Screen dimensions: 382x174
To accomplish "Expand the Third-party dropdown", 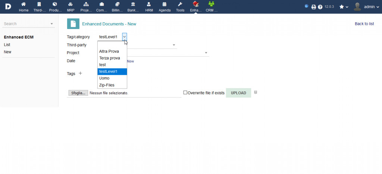I will pos(174,45).
